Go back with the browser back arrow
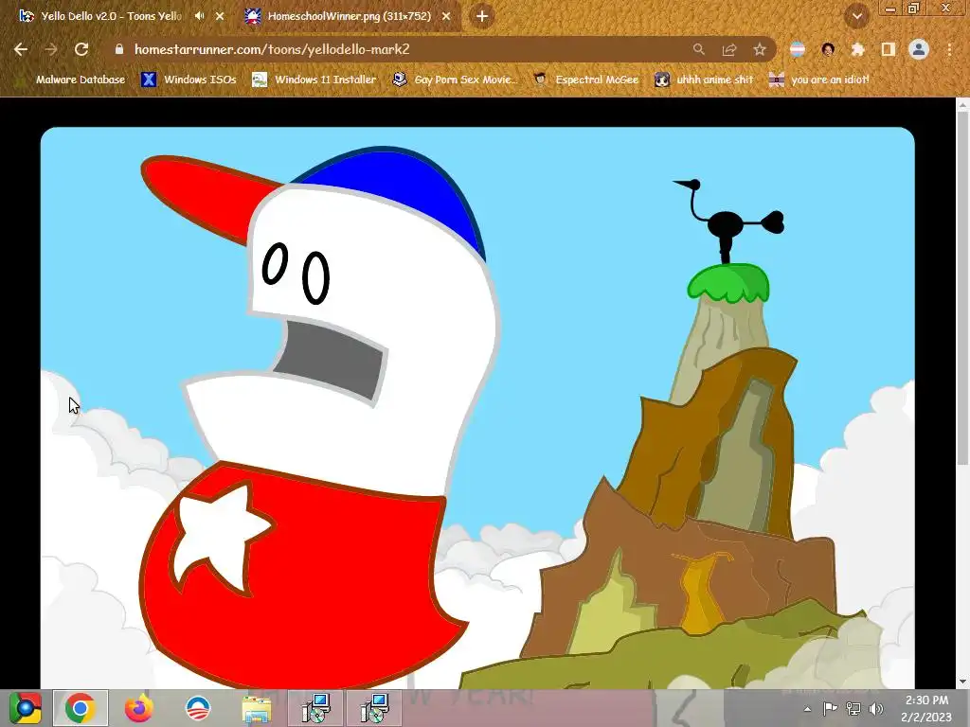 click(x=21, y=49)
